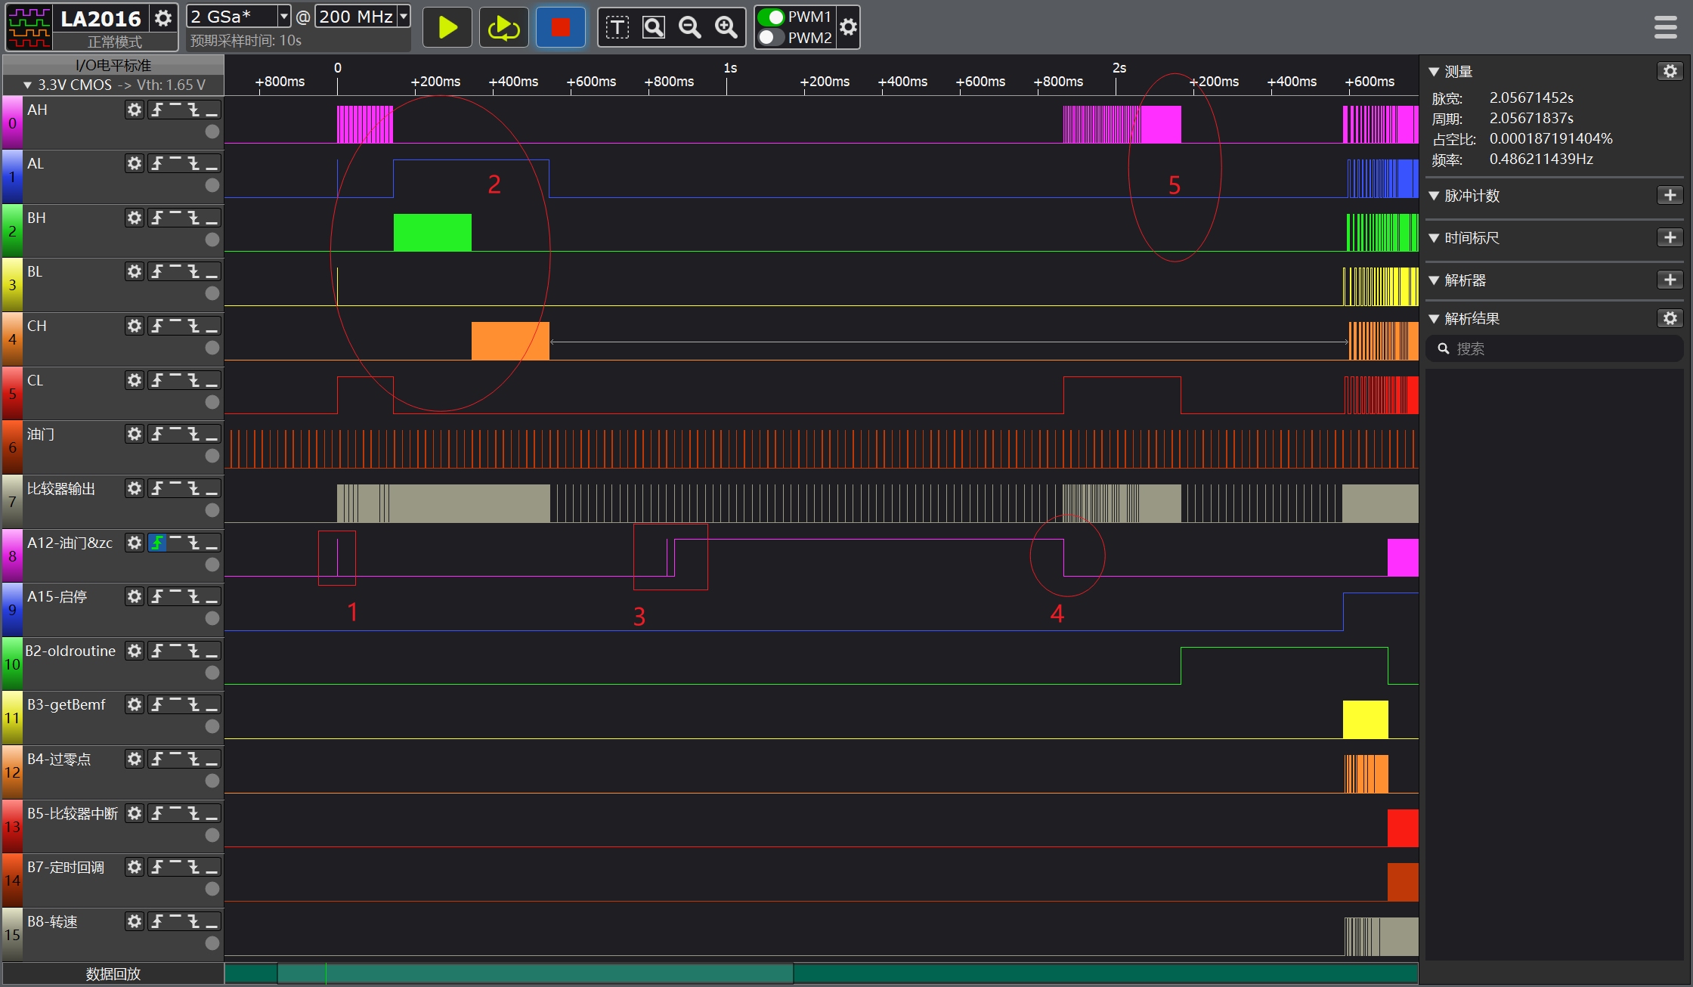Screen dimensions: 1693x987
Task: Toggle the PWM1 switch off
Action: pyautogui.click(x=772, y=17)
